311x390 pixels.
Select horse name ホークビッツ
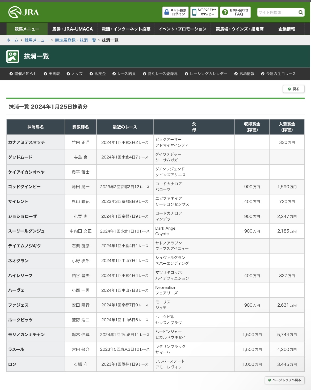(20, 320)
